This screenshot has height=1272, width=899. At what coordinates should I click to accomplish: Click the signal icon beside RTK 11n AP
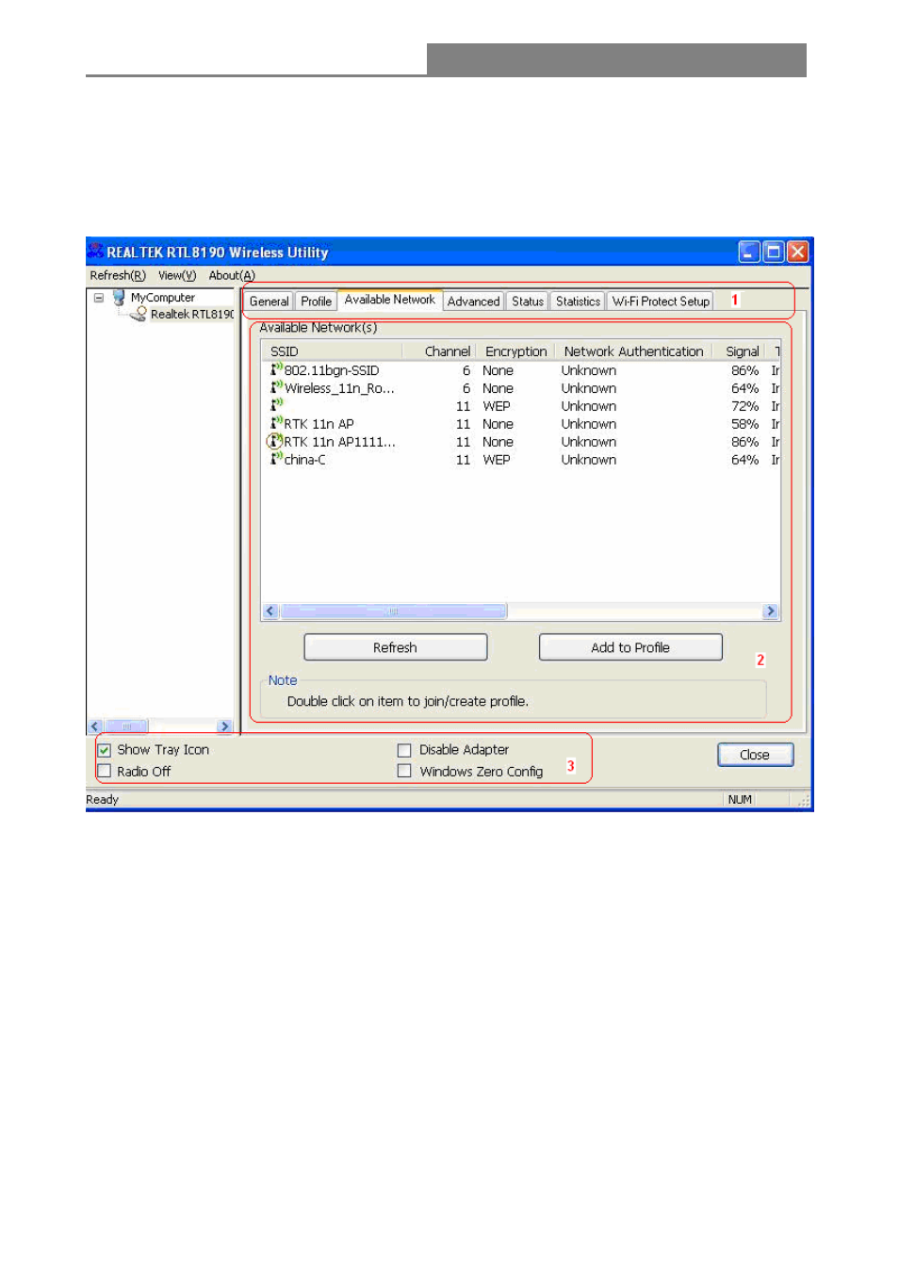click(276, 423)
